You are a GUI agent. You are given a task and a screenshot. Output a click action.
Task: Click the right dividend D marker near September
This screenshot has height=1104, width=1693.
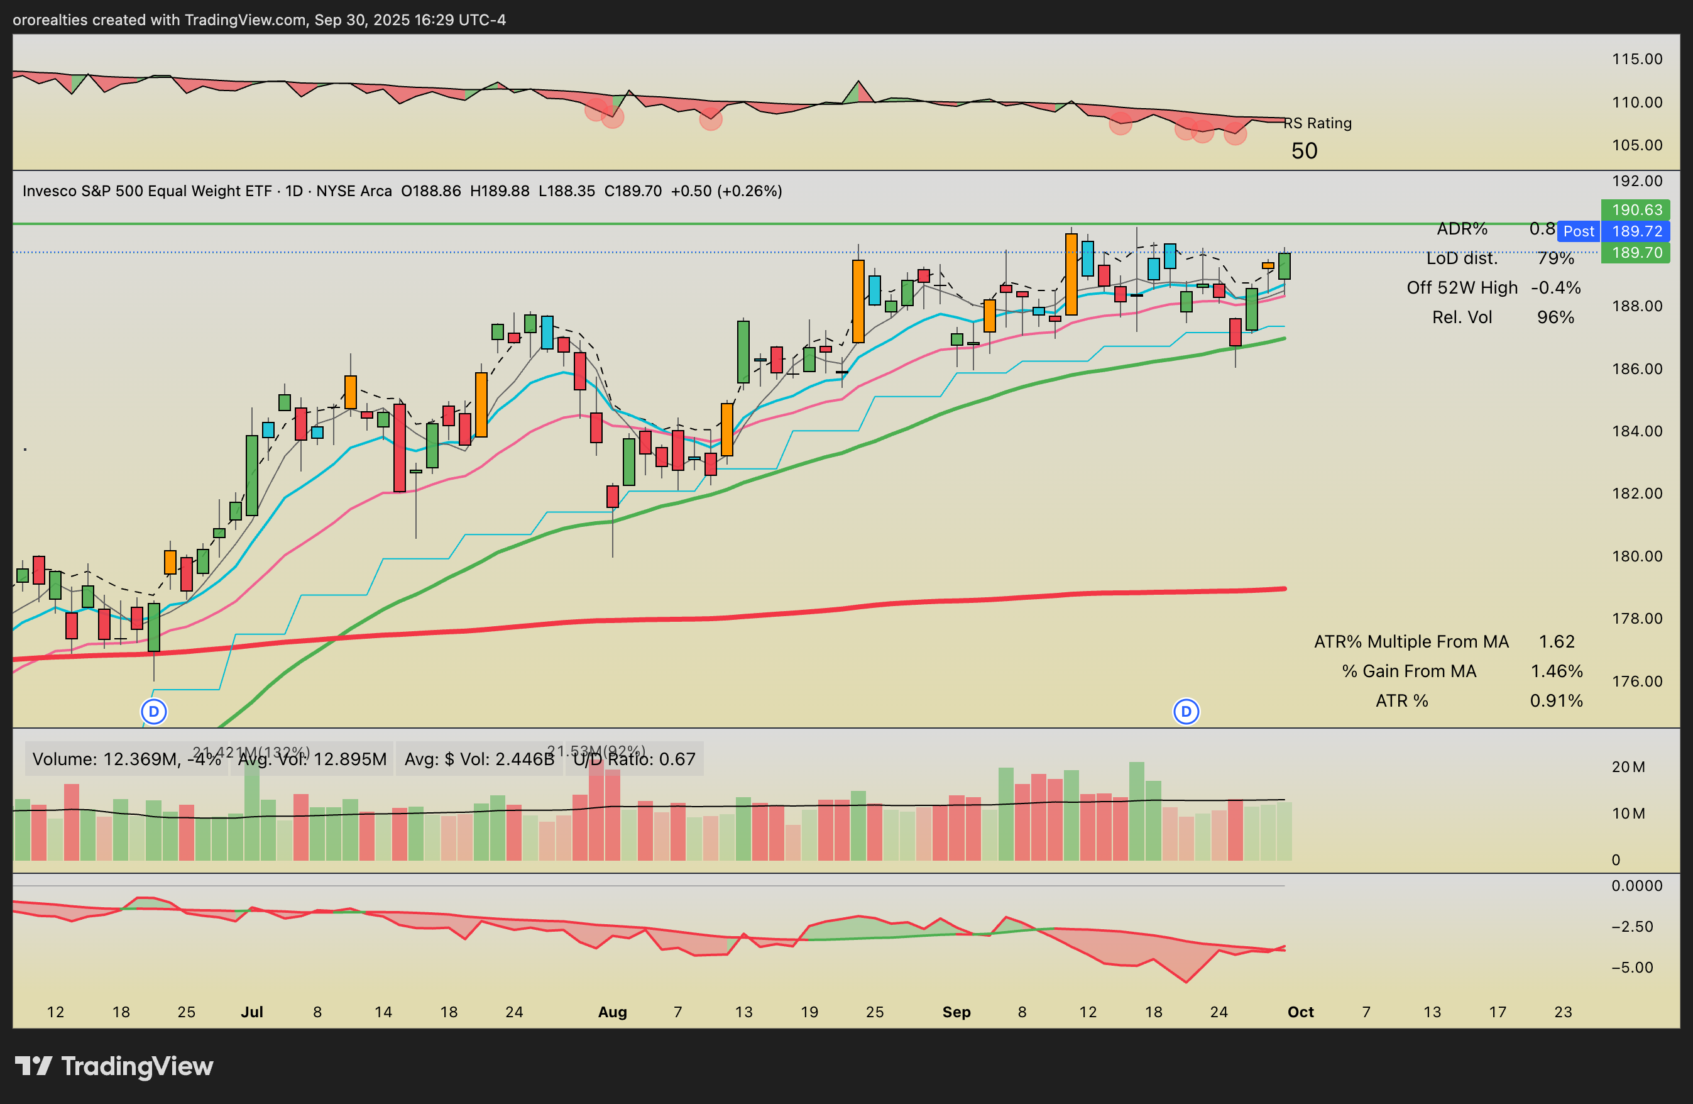point(1186,711)
